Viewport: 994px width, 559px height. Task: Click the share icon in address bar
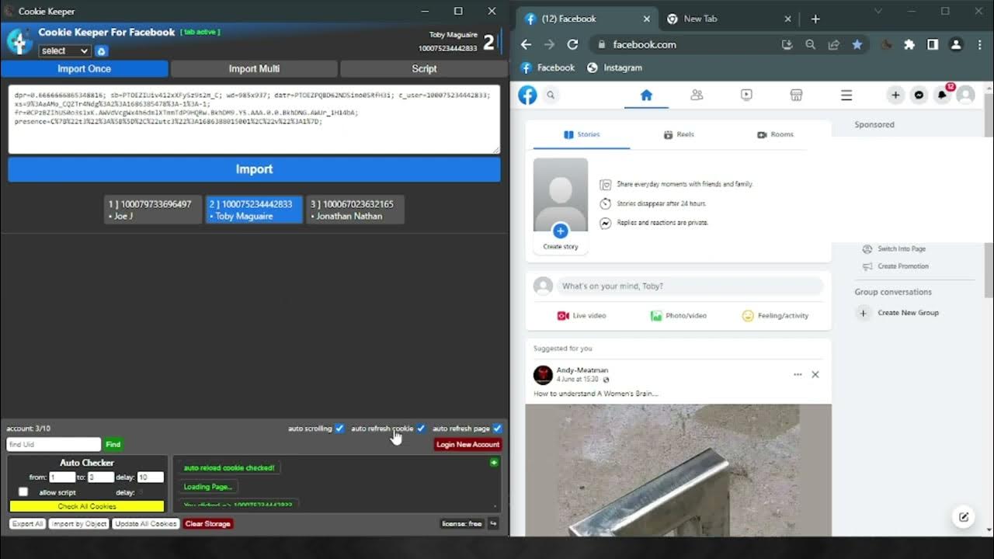pos(834,44)
